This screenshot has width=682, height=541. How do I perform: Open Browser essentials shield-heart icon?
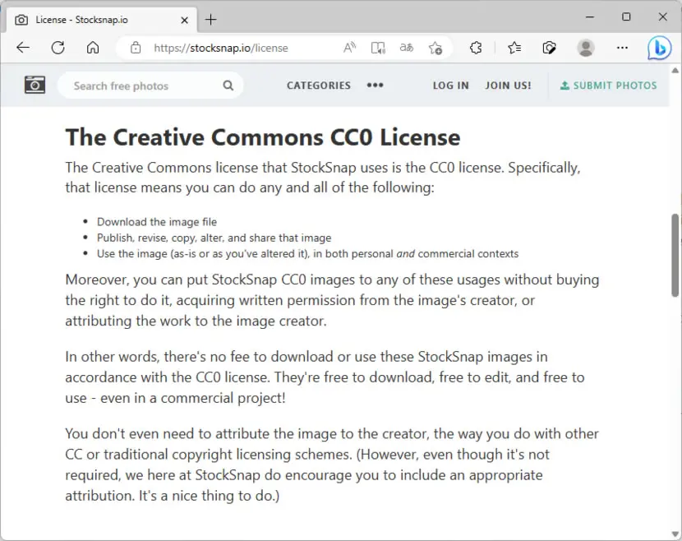(550, 48)
